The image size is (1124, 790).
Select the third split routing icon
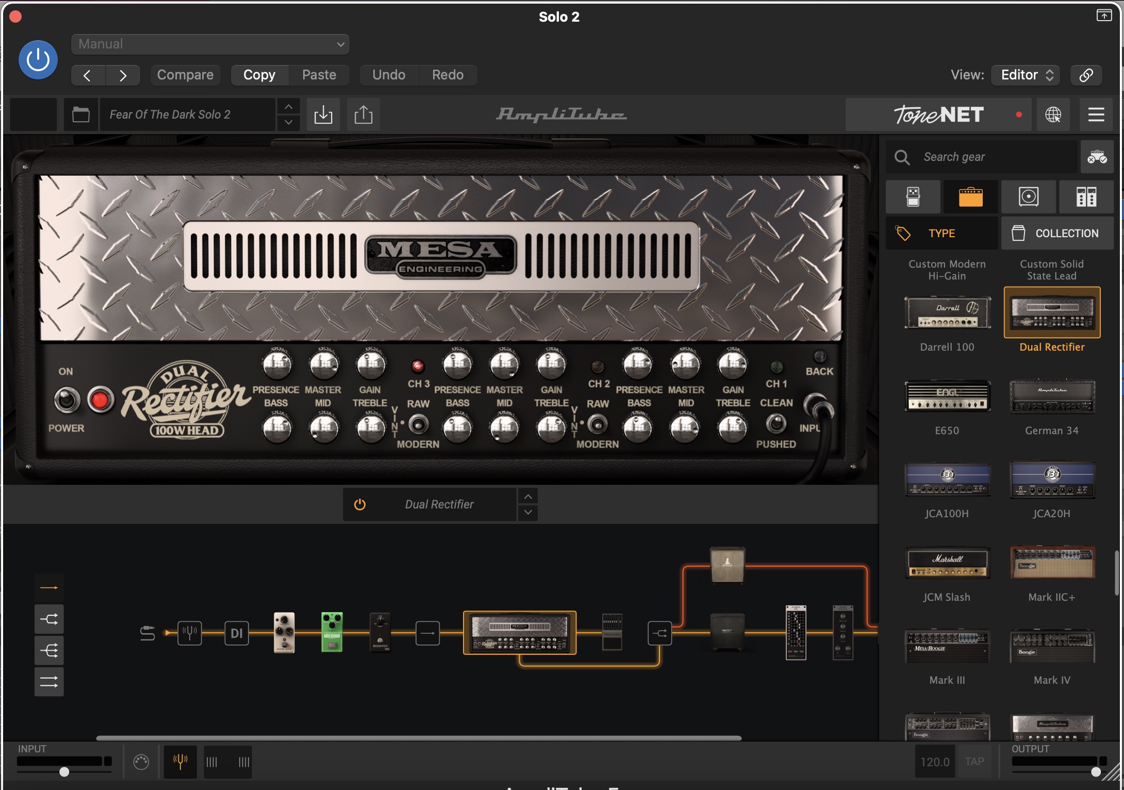point(49,650)
